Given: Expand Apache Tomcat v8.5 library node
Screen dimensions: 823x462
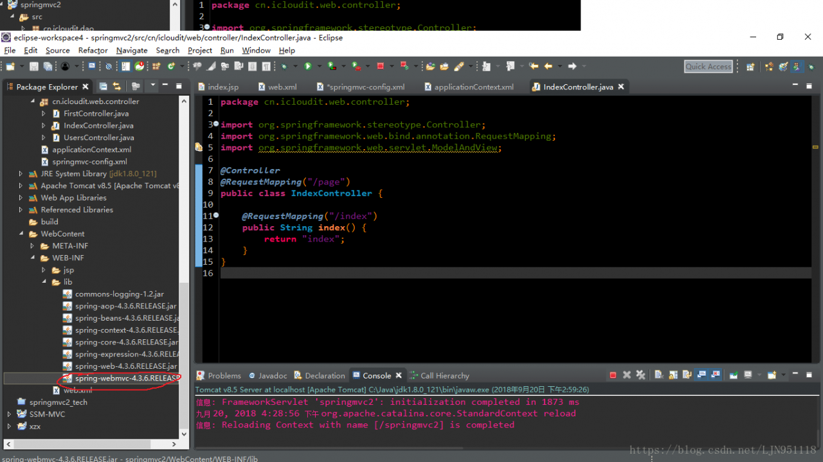Looking at the screenshot, I should click(x=21, y=186).
